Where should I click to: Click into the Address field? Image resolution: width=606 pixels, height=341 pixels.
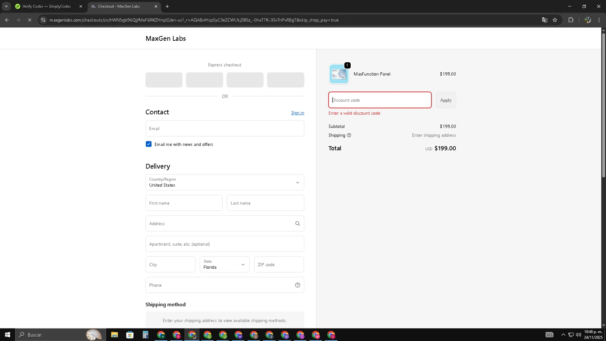click(225, 223)
